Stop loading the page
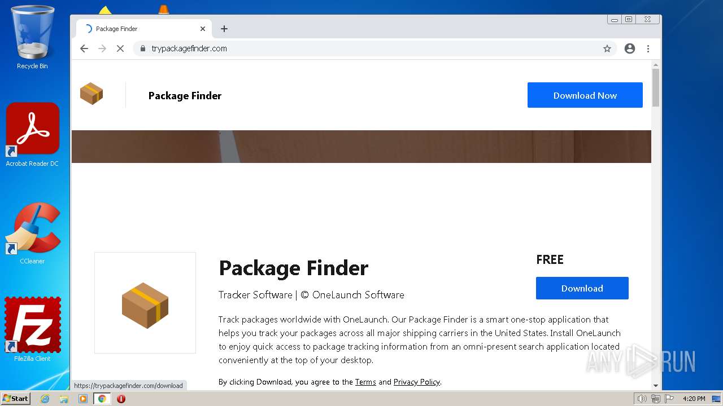Image resolution: width=723 pixels, height=406 pixels. tap(120, 48)
